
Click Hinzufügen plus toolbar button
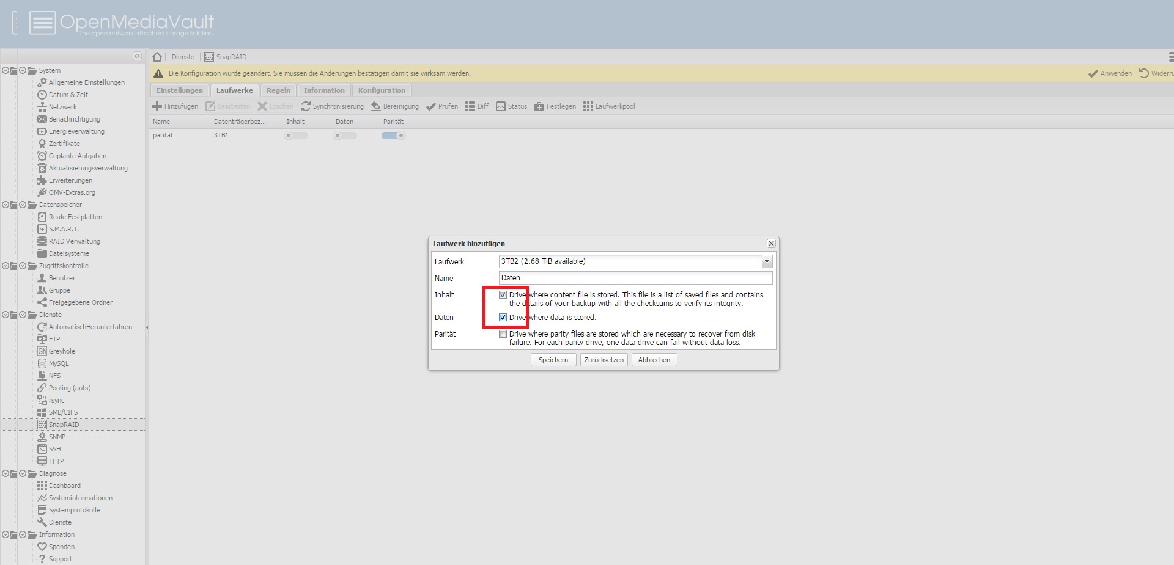click(175, 106)
